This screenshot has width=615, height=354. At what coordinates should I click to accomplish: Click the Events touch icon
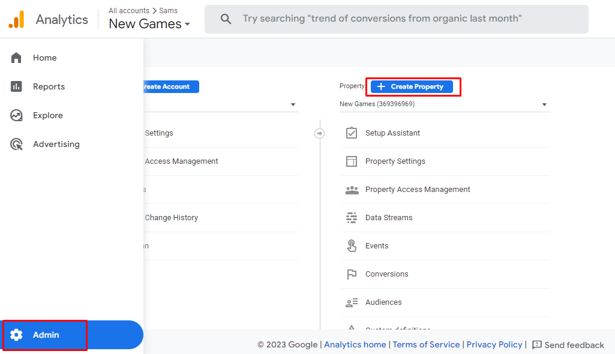click(x=352, y=246)
